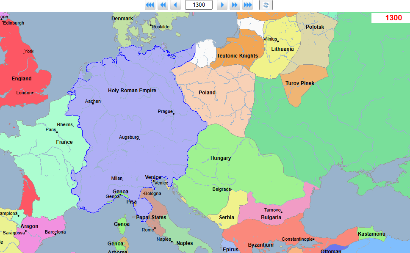Click the Polotsk label

tap(315, 27)
